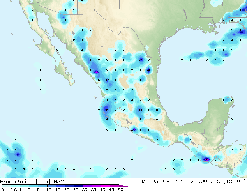Viewport: 247px width, 191px height.
Task: Click the '(18+06)' forecast run text
Action: point(235,182)
